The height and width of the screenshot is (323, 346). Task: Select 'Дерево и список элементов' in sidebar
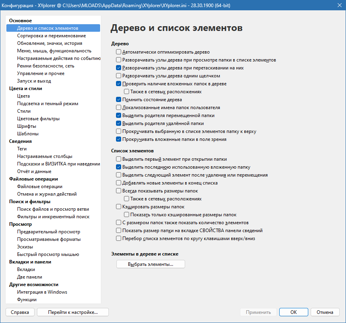pyautogui.click(x=53, y=28)
